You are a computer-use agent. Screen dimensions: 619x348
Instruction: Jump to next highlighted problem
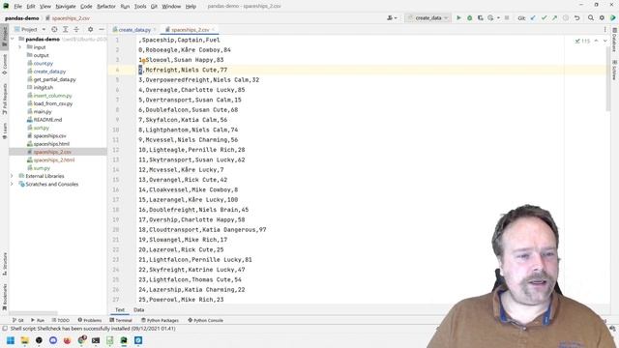pyautogui.click(x=604, y=41)
